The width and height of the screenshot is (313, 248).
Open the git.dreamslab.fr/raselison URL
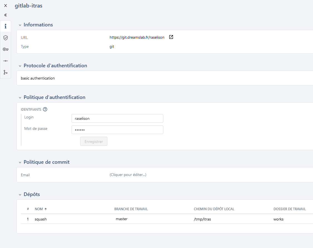click(x=137, y=37)
